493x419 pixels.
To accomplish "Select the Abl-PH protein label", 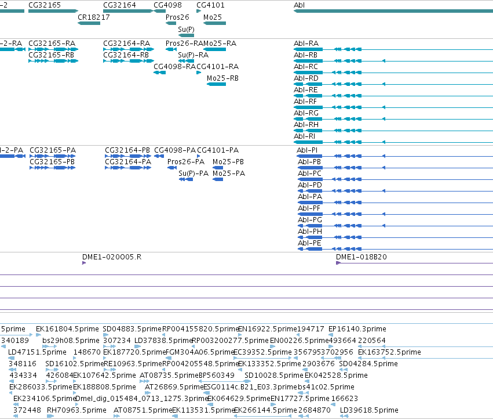I will click(x=310, y=231).
